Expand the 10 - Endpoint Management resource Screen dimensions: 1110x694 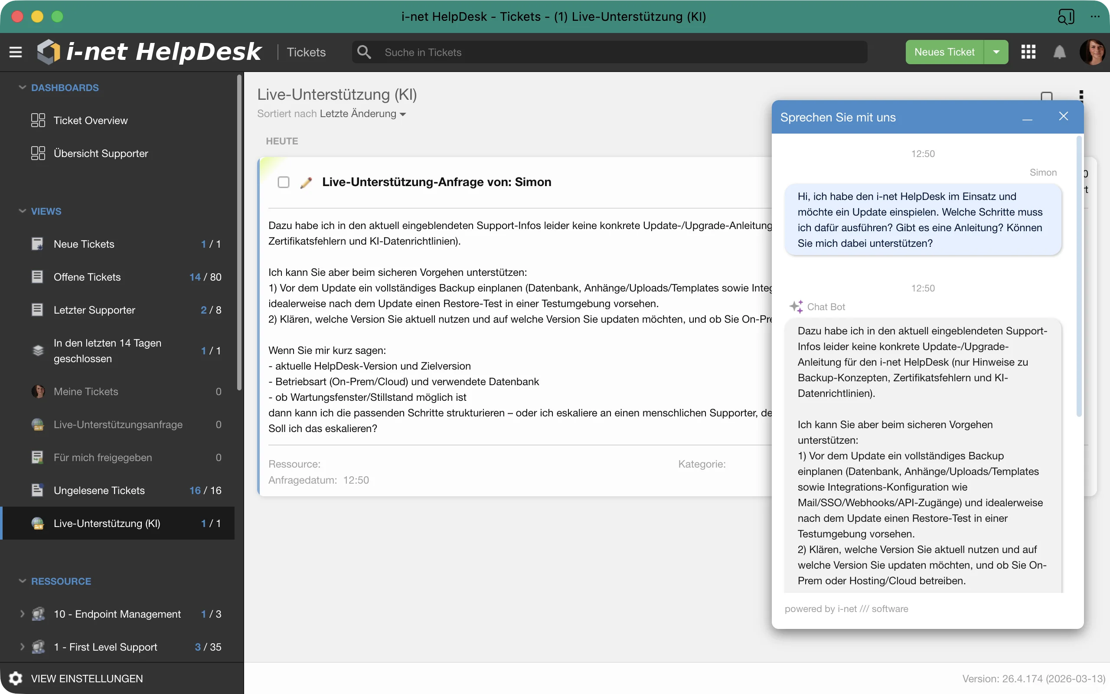(x=22, y=614)
